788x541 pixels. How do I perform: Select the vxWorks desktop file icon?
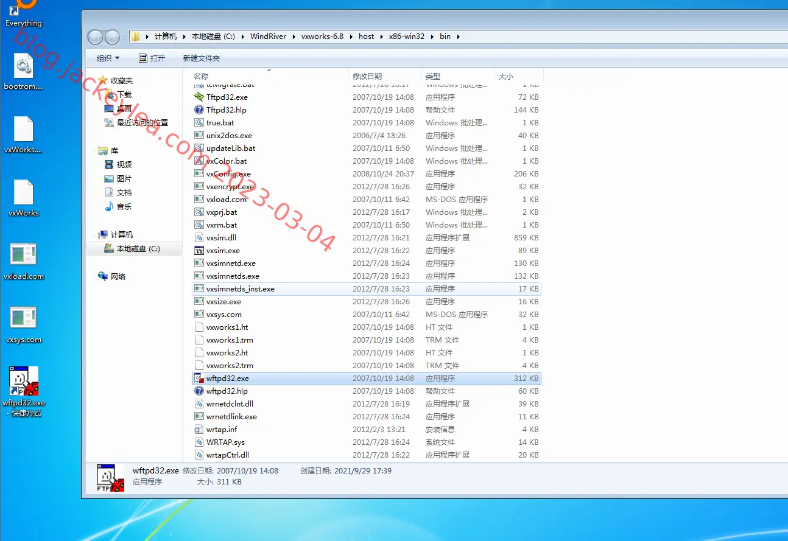[23, 192]
